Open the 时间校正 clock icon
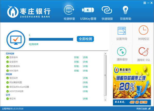Image resolution: width=154 pixels, height=111 pixels. [x=143, y=30]
